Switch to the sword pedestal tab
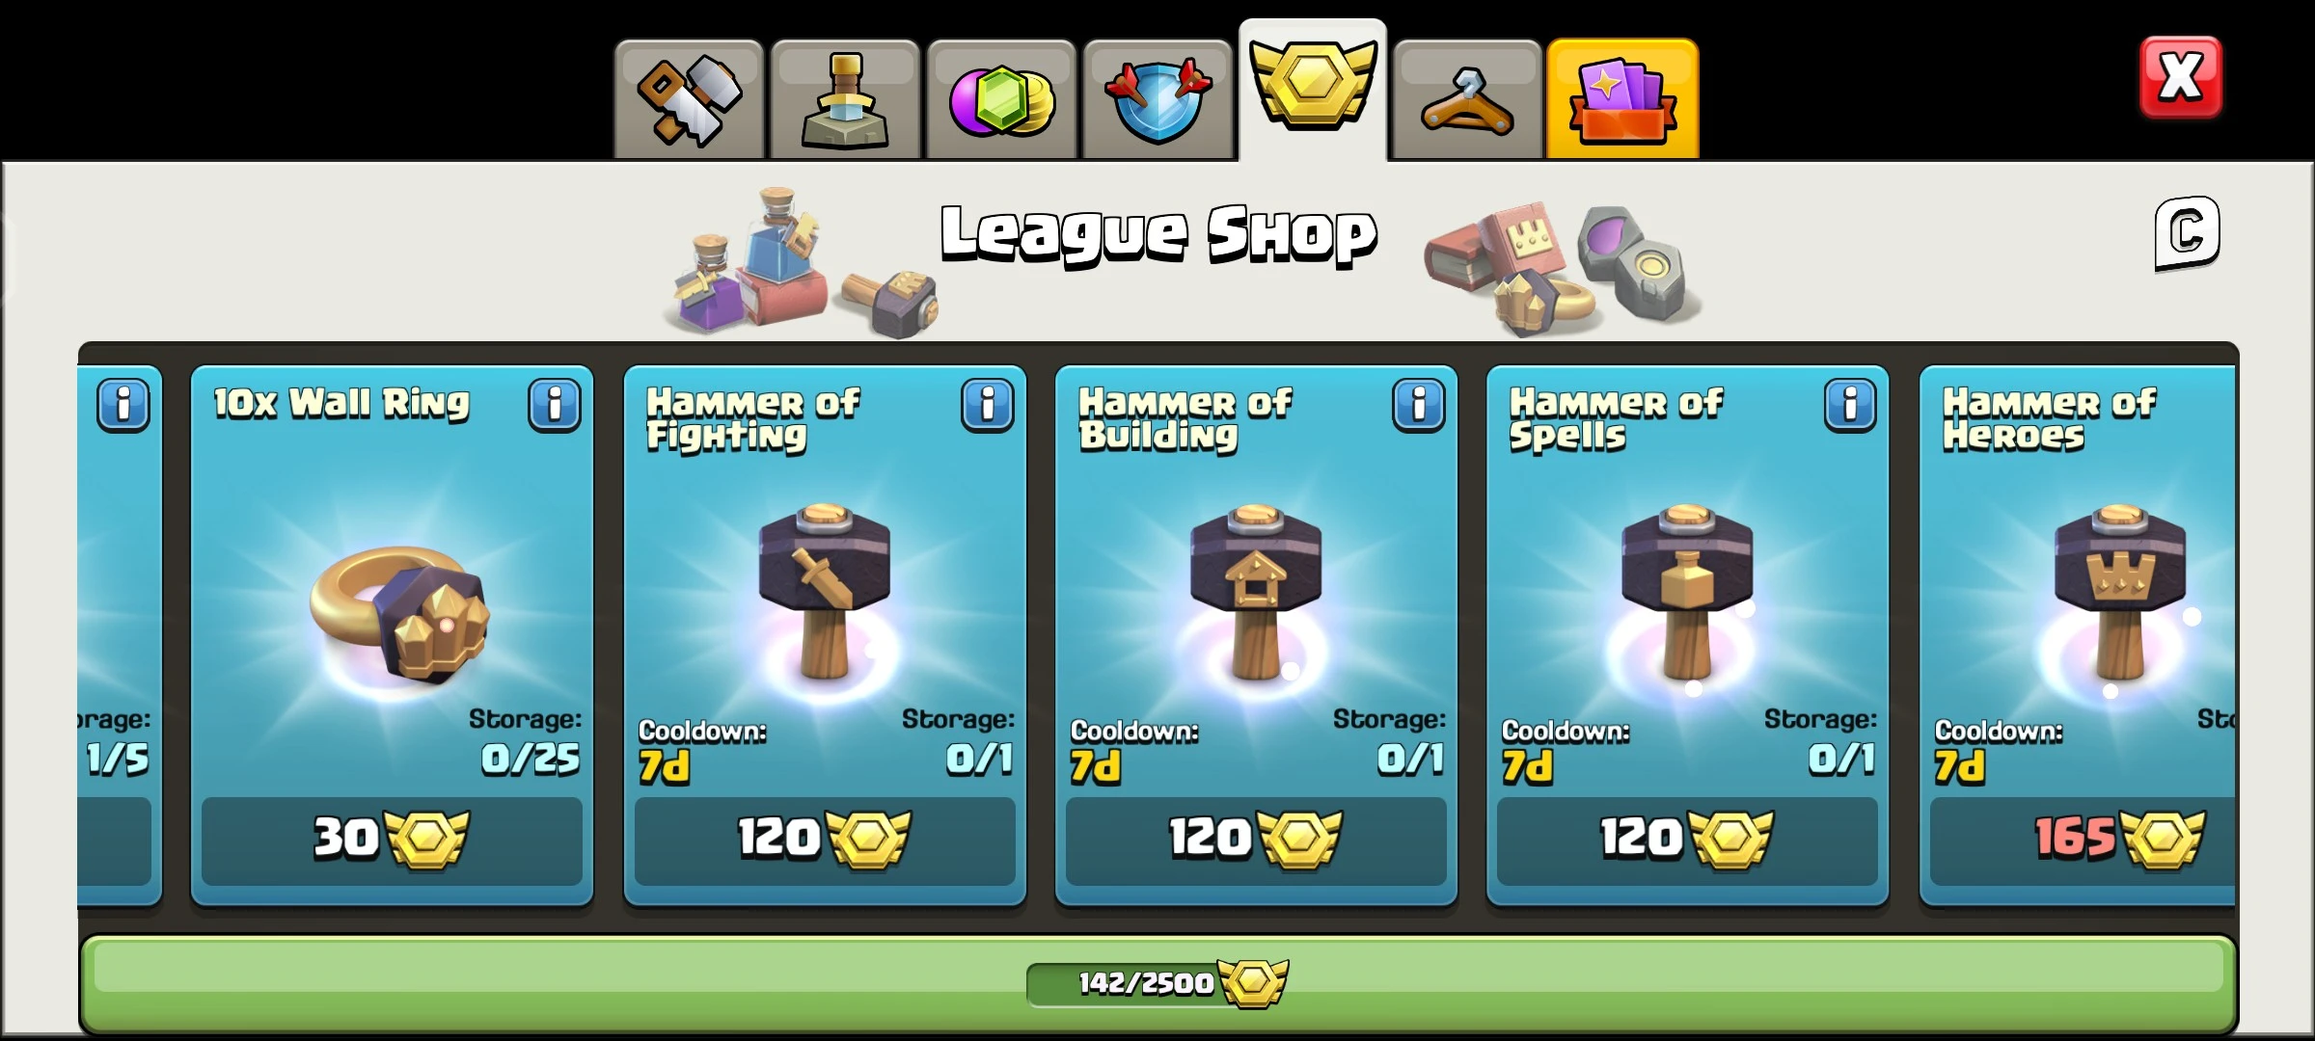The image size is (2315, 1041). 845,100
